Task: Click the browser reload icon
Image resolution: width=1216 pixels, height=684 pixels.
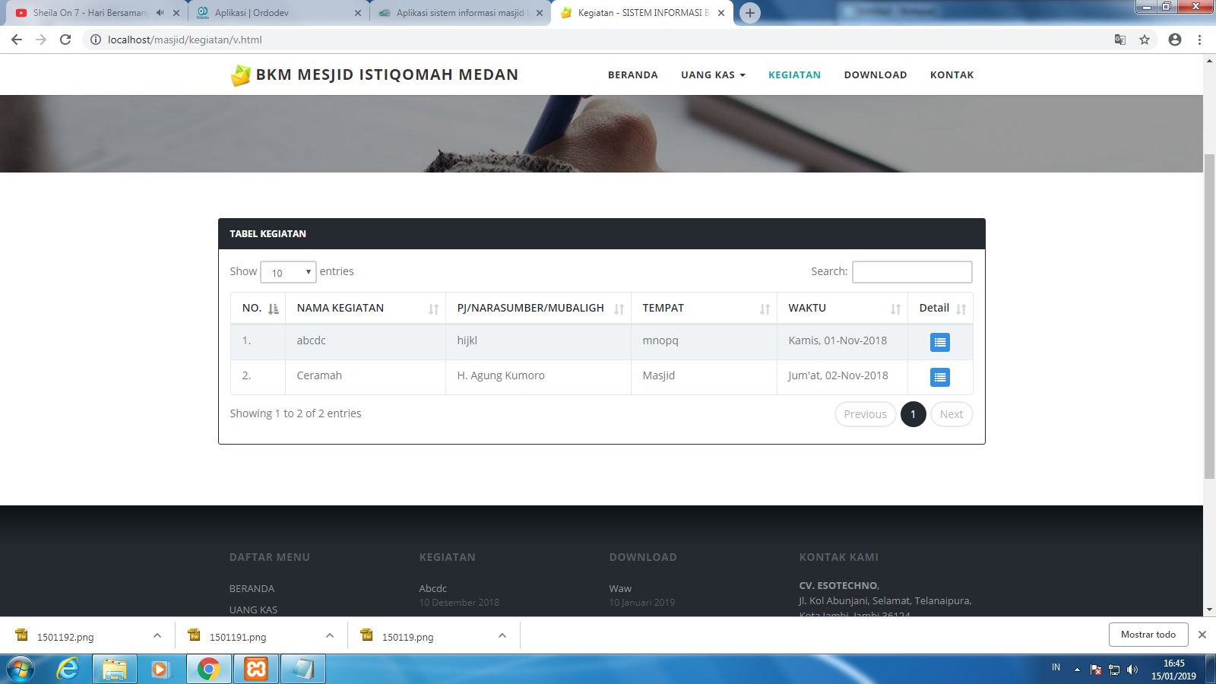Action: [x=65, y=40]
